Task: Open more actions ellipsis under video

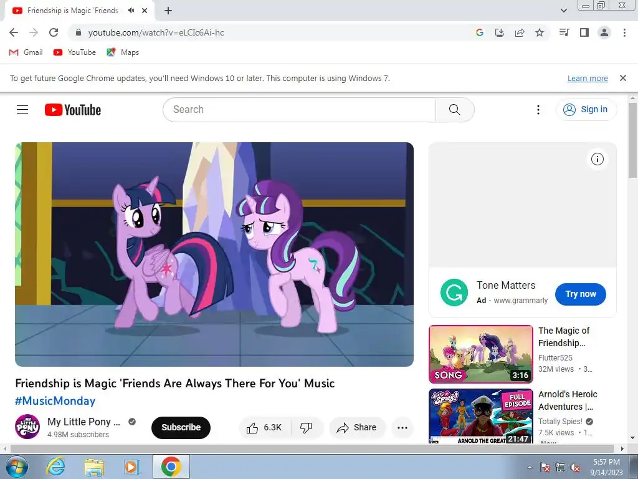Action: [x=402, y=428]
